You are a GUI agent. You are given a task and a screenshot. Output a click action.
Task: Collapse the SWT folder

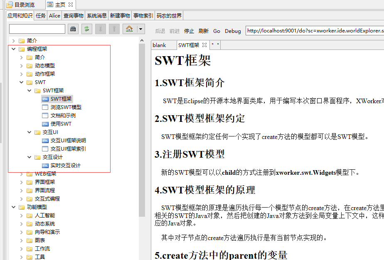pos(22,82)
